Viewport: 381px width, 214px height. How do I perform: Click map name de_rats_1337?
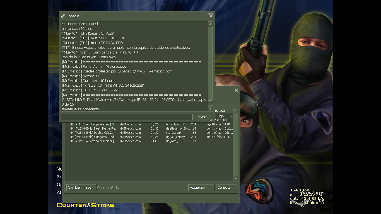click(175, 141)
